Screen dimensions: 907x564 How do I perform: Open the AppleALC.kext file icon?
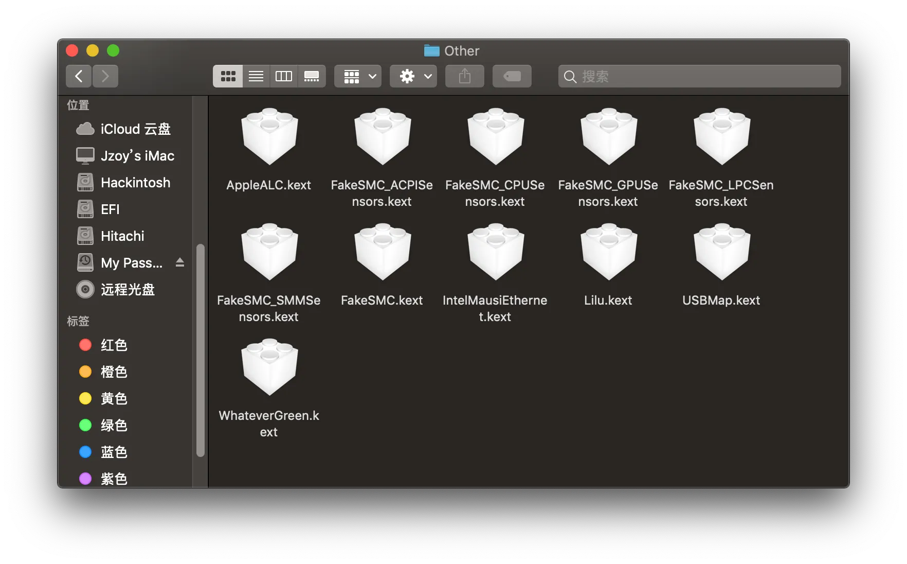point(269,137)
